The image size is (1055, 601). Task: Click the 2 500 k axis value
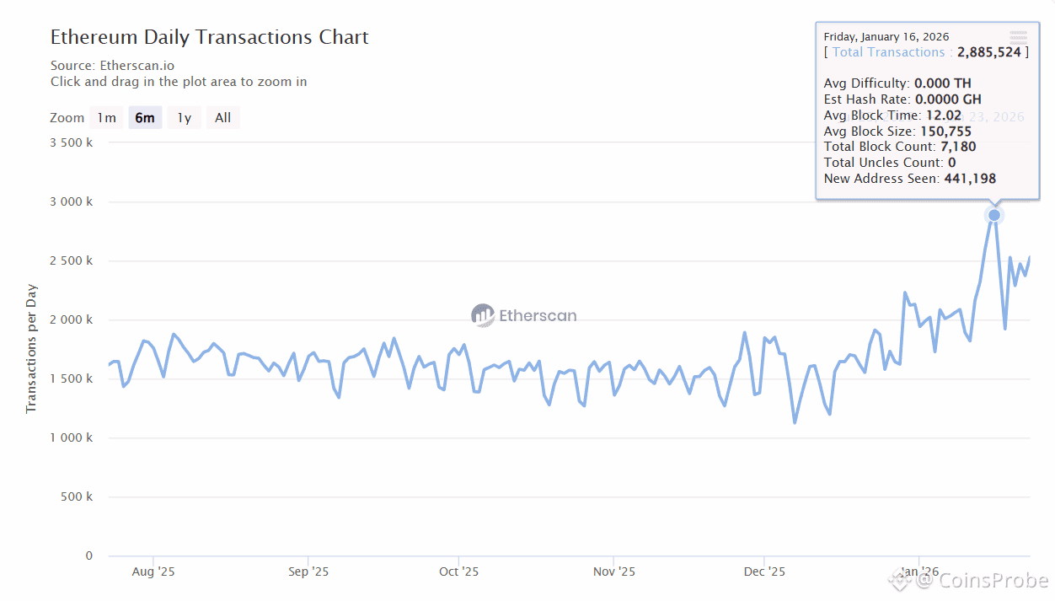click(72, 261)
